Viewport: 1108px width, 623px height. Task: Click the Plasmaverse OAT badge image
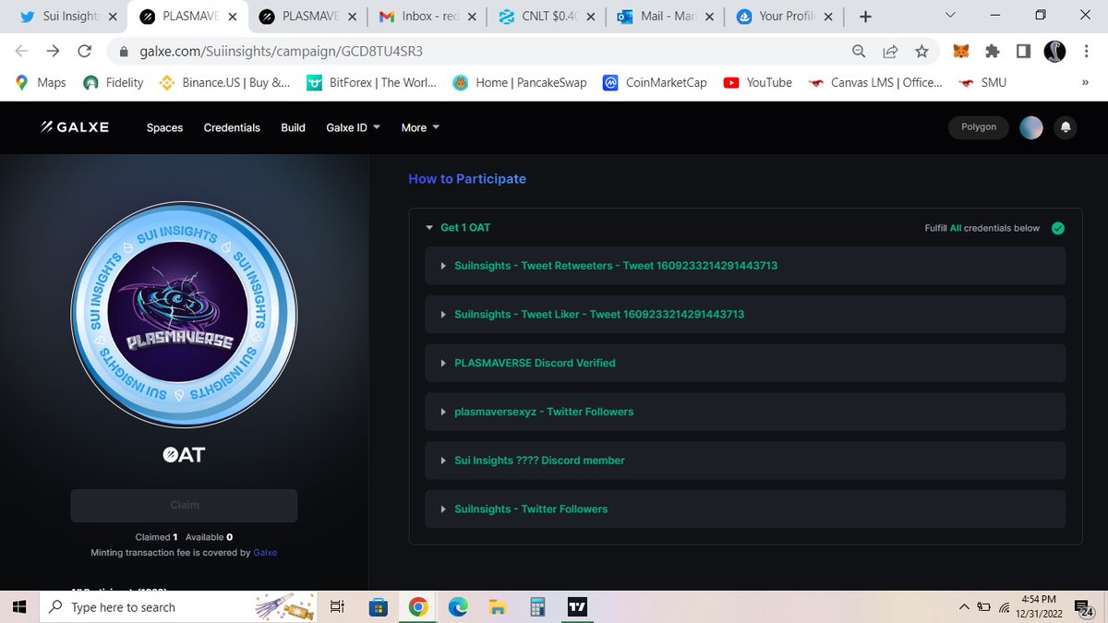[x=184, y=315]
